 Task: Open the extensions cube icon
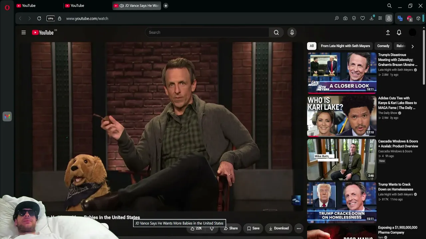[418, 19]
